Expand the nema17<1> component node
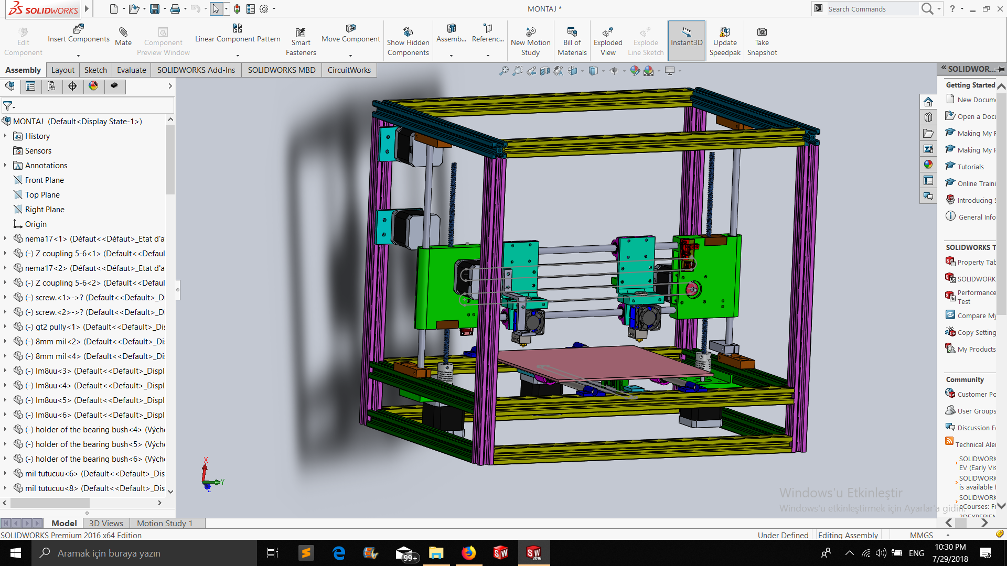The height and width of the screenshot is (566, 1007). pyautogui.click(x=5, y=238)
